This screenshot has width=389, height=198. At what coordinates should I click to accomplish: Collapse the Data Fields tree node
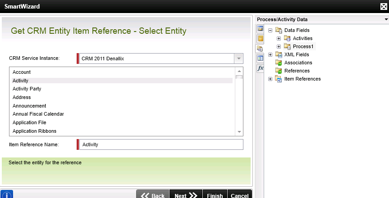pyautogui.click(x=270, y=30)
